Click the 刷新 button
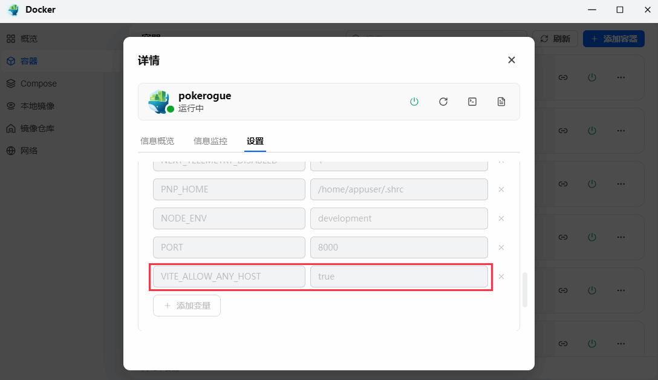The width and height of the screenshot is (658, 380). click(555, 39)
